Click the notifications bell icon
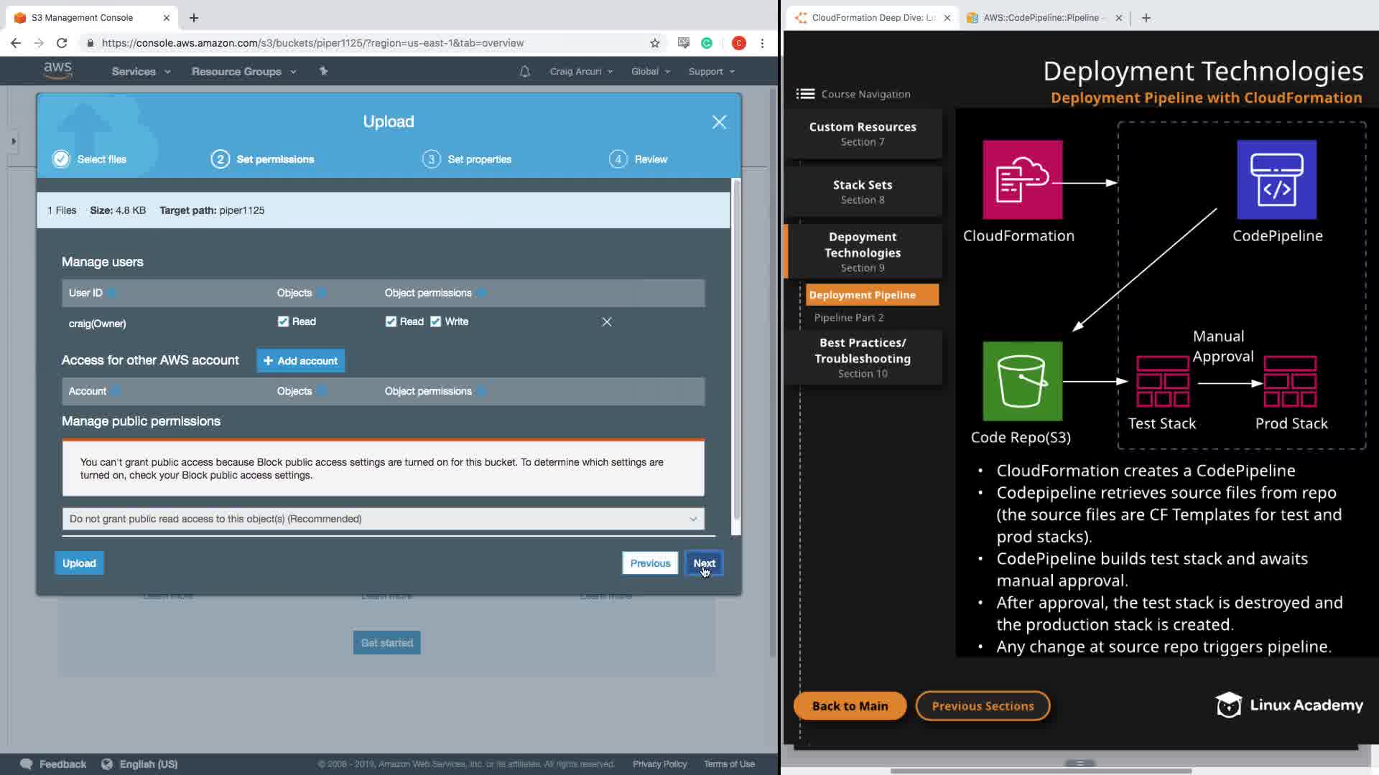The width and height of the screenshot is (1379, 775). 525,72
